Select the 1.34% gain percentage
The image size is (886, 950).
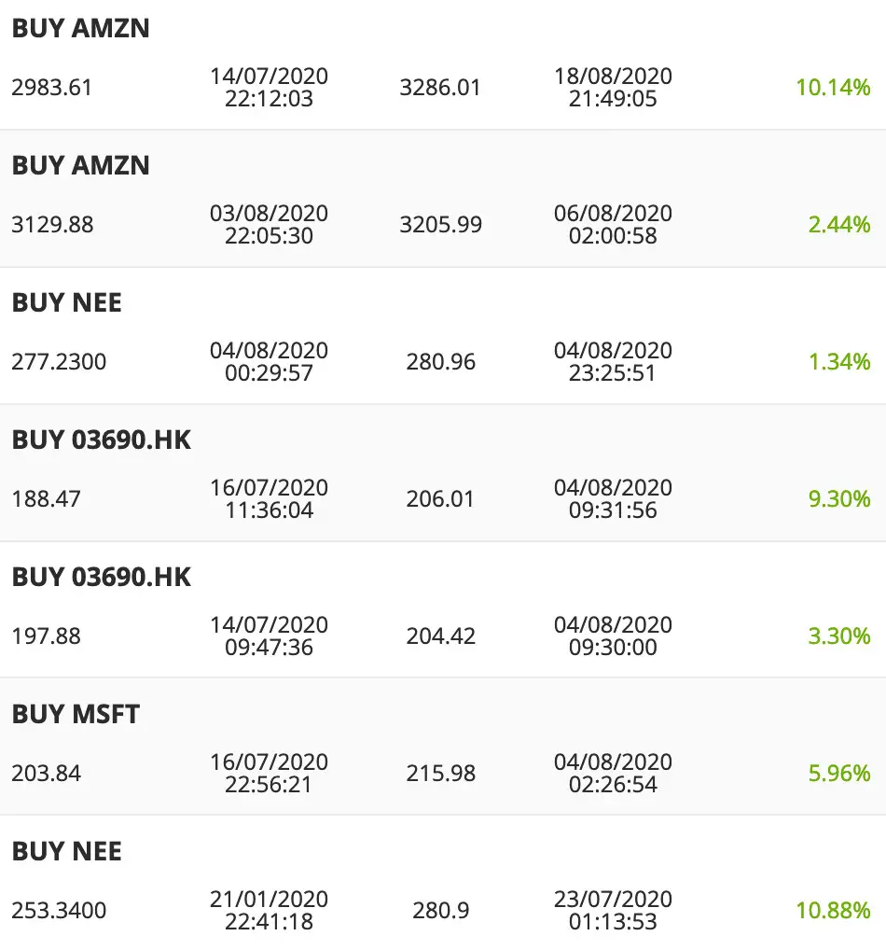[839, 362]
